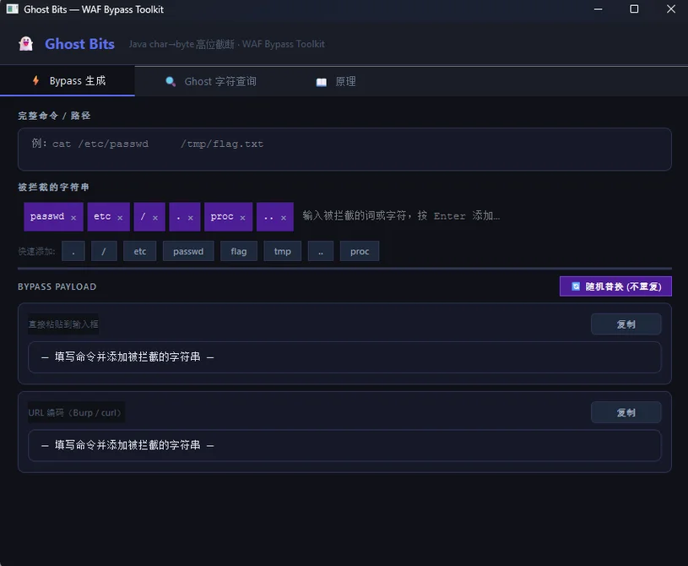Minimize the Ghost Bits window

[x=598, y=8]
